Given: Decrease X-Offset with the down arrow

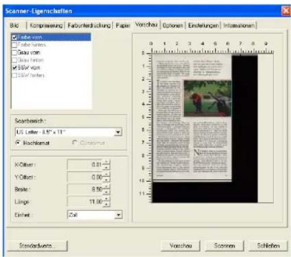Looking at the screenshot, I should (106, 167).
